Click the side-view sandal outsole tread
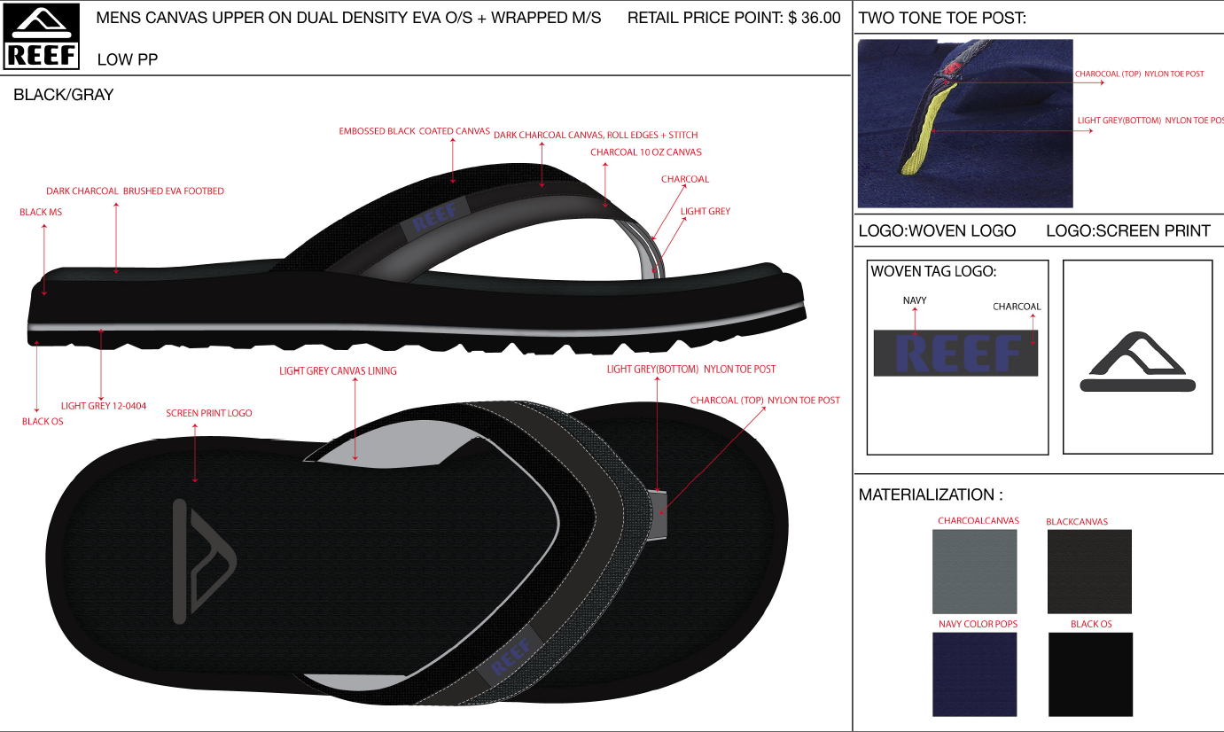 click(417, 341)
